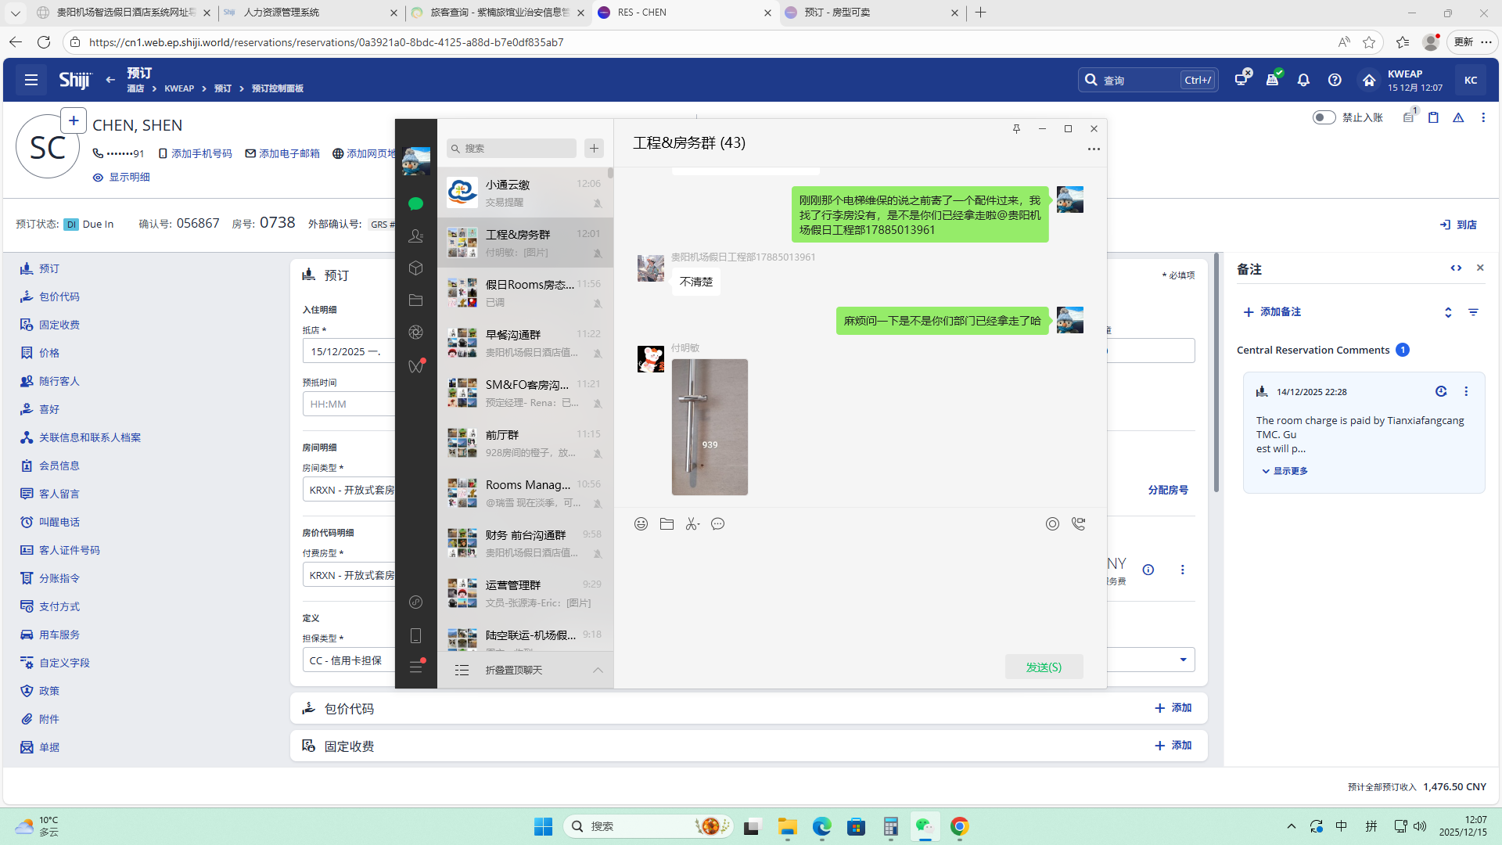This screenshot has height=845, width=1502.
Task: Switch to the 人力资源管理系统 browser tab
Action: [282, 13]
